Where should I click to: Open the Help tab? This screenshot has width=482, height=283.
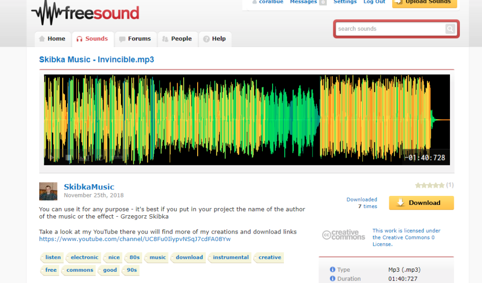click(215, 39)
